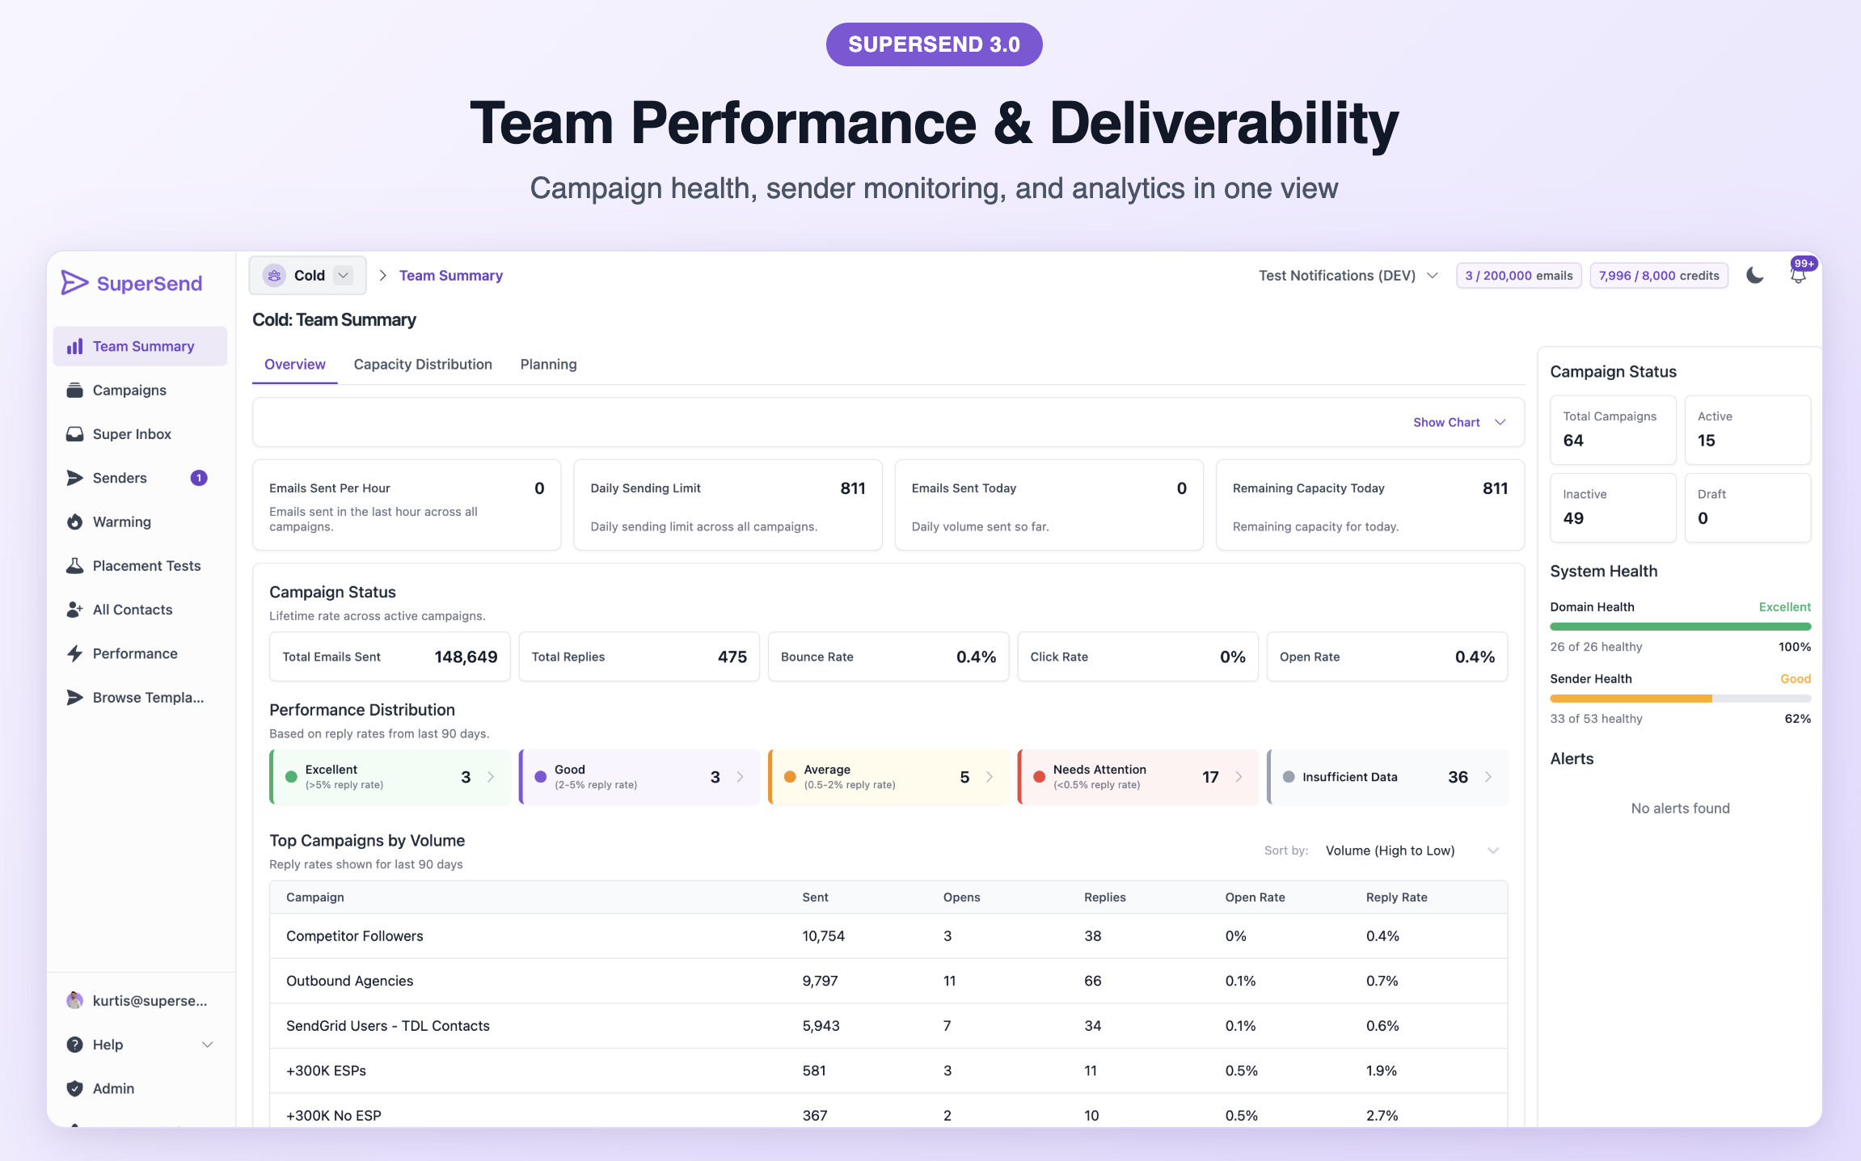
Task: Open Placement Tests flask icon
Action: (x=74, y=566)
